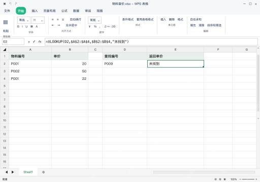Switch to the Data 数据 tab
Screen dimensions: 260x182
click(x=76, y=11)
